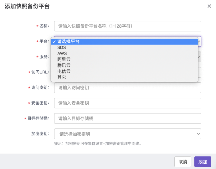The image size is (216, 169).
Task: Click the 访问URL field right edge
Action: [x=200, y=72]
